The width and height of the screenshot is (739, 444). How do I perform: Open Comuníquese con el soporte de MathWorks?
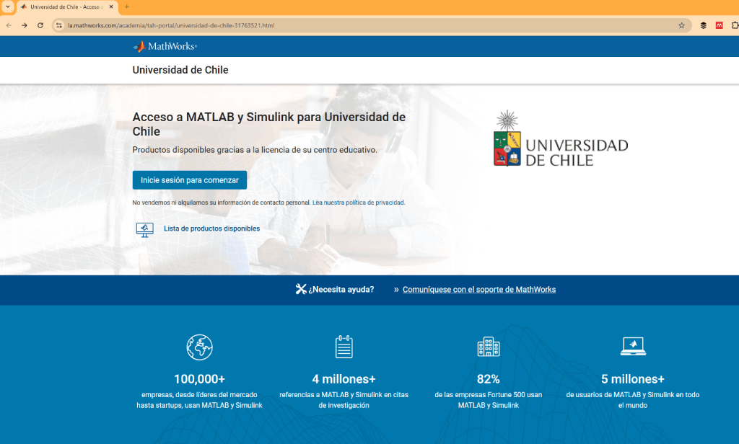click(479, 290)
